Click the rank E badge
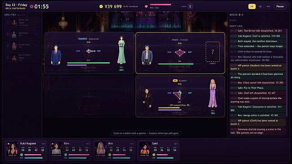Image resolution: width=292 pixels, height=164 pixels. (x=190, y=7)
